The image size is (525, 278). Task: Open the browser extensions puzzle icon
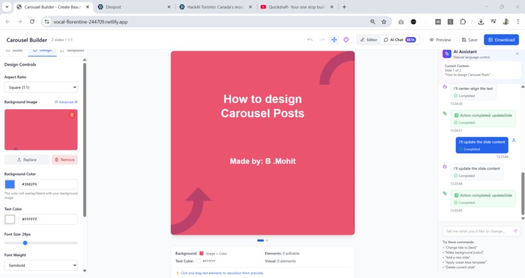point(462,21)
